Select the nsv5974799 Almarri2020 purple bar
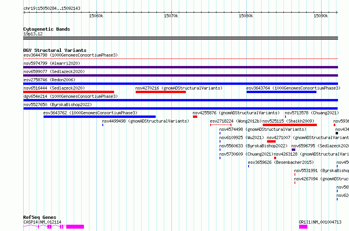The width and height of the screenshot is (349, 231). click(180, 67)
